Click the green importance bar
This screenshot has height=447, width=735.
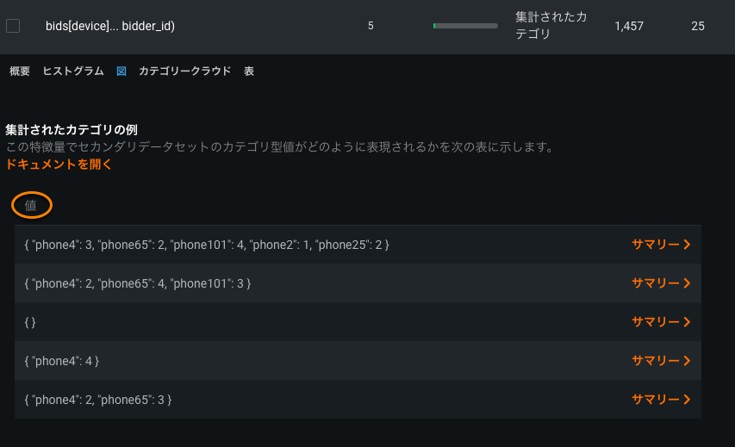[x=465, y=26]
